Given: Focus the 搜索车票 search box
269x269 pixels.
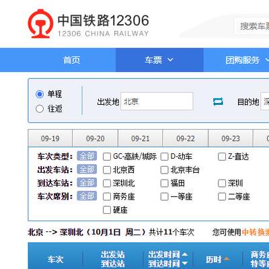Looking at the screenshot, I should pos(252,26).
